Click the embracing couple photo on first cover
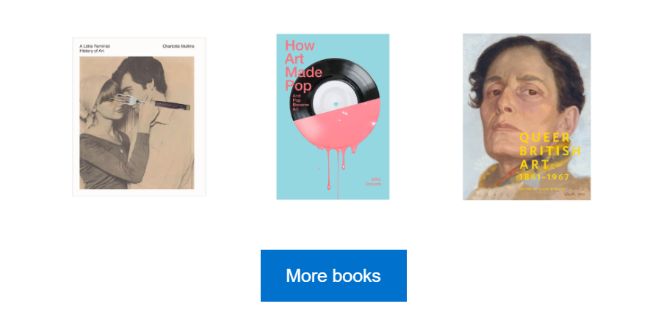 click(x=137, y=123)
